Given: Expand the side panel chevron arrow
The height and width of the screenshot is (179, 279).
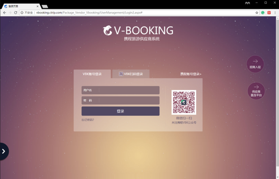Looking at the screenshot, I should coord(3,151).
